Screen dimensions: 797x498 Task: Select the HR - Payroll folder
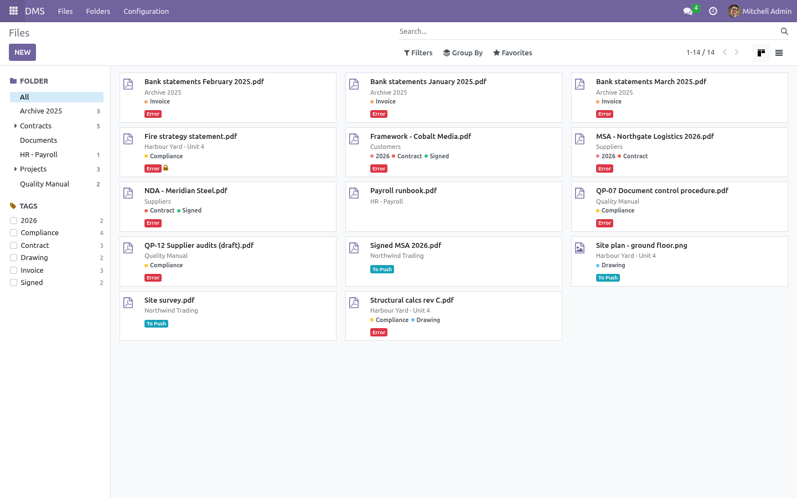click(56, 155)
